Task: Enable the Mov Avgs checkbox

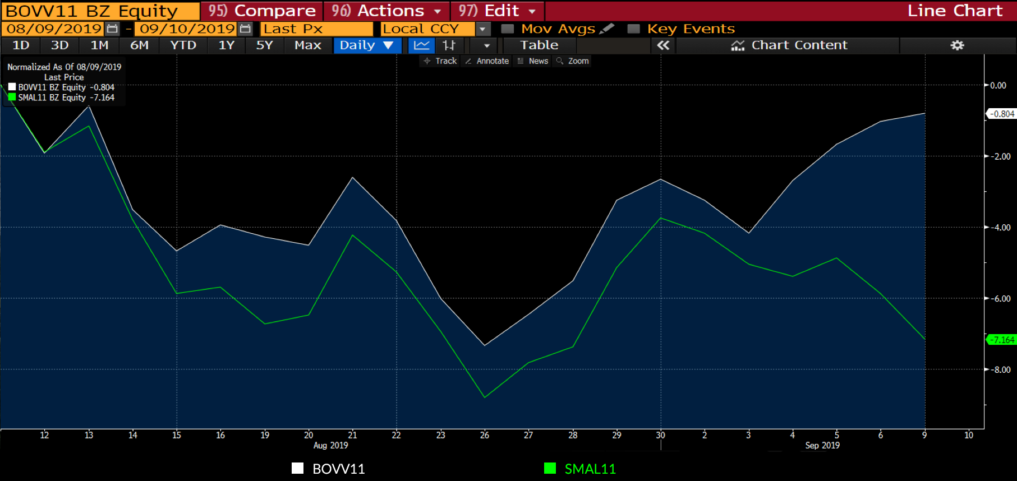Action: 508,29
